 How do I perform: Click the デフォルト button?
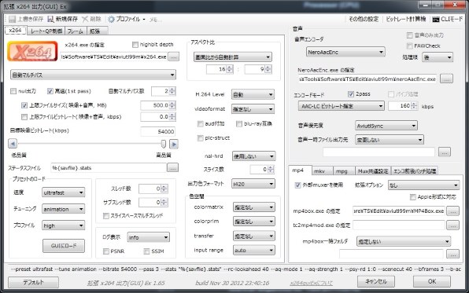tap(33, 282)
